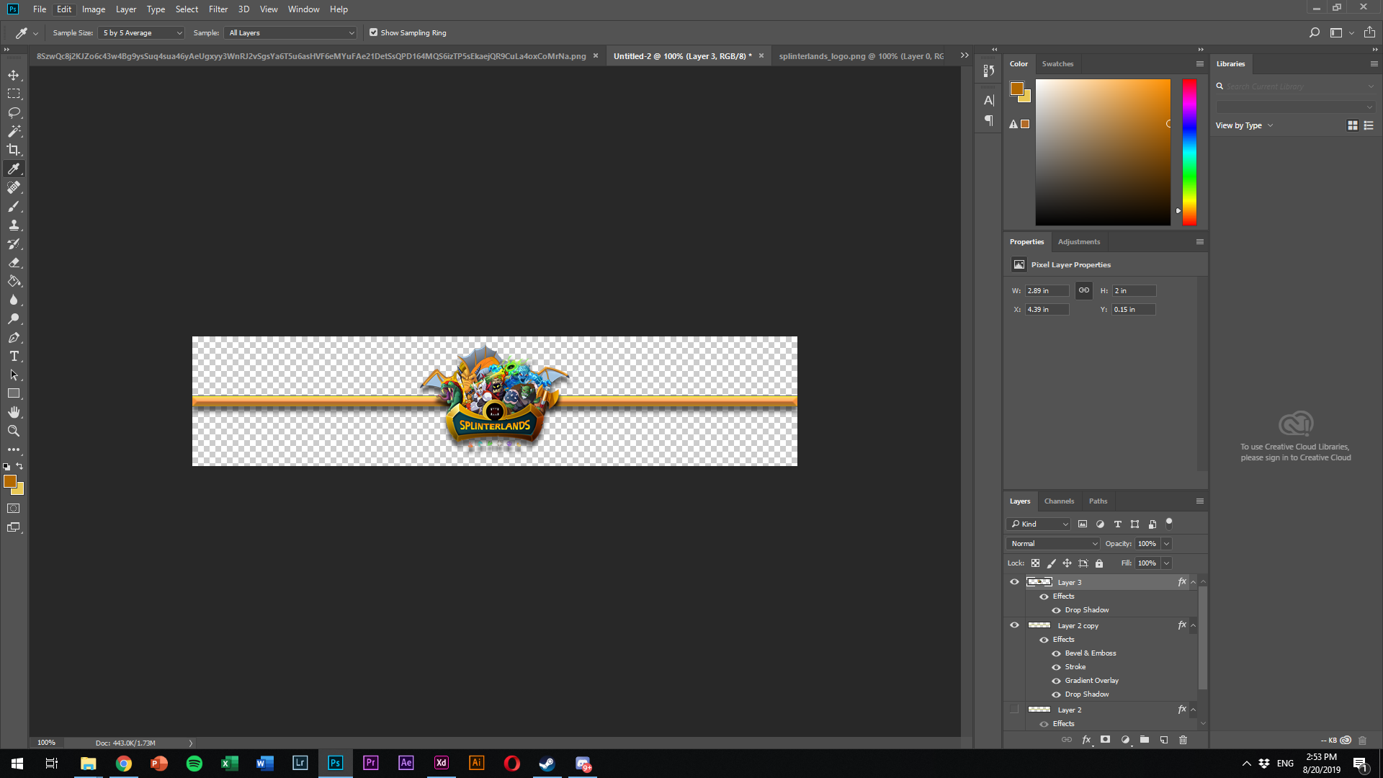
Task: Collapse Layer 2 copy effects list
Action: tap(1193, 625)
